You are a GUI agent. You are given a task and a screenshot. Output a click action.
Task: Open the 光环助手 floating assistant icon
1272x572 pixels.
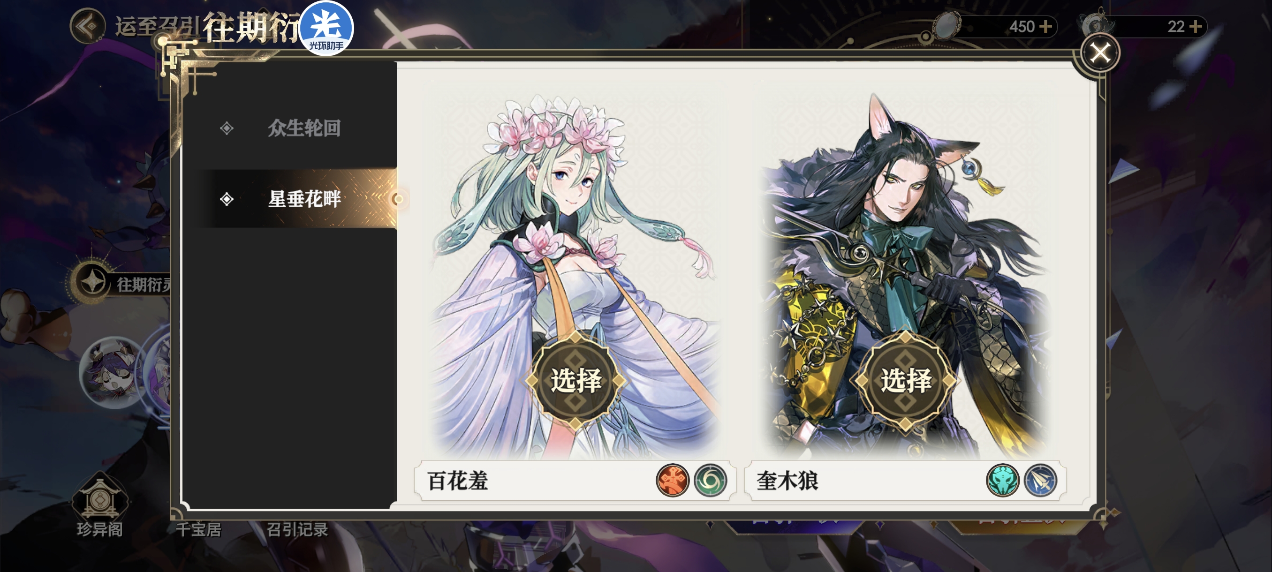326,28
